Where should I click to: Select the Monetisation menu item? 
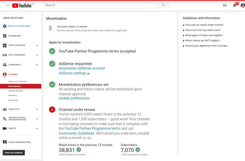point(21,86)
